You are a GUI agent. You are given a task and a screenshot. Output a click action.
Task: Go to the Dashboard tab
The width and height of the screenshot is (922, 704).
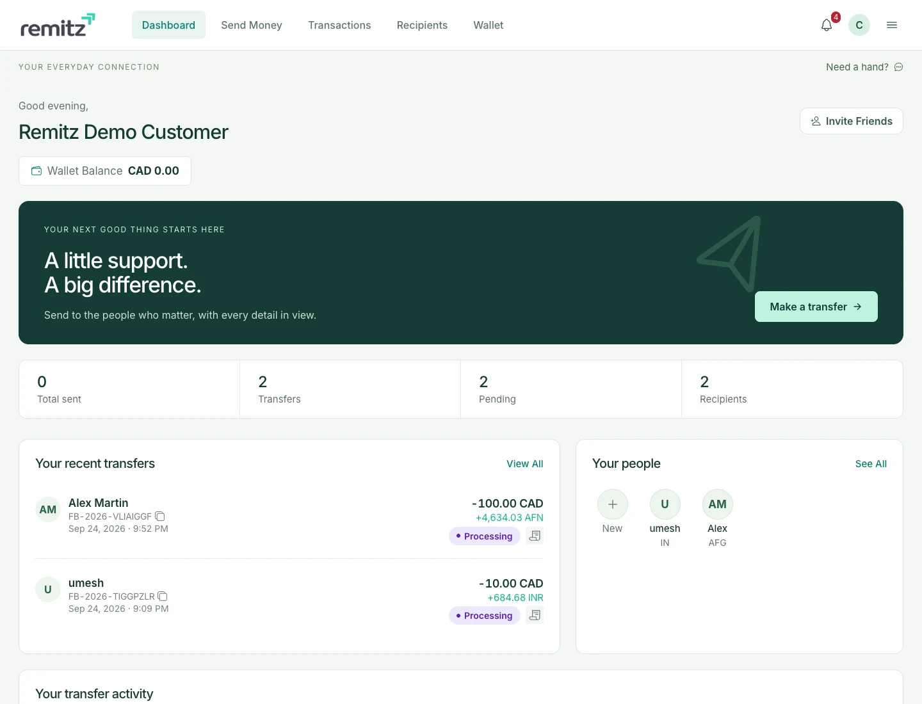tap(168, 25)
